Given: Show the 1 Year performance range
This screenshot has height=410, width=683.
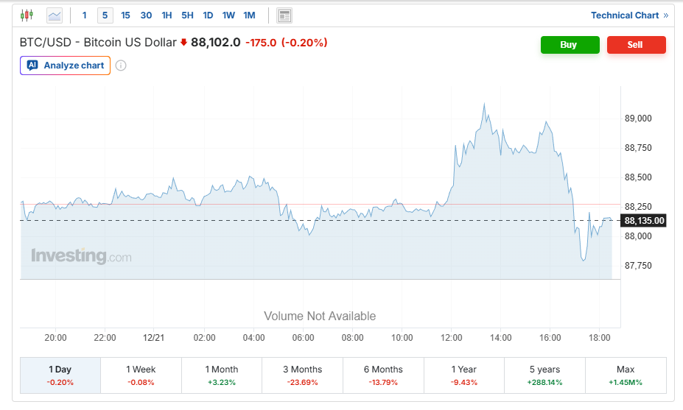Looking at the screenshot, I should pyautogui.click(x=463, y=375).
